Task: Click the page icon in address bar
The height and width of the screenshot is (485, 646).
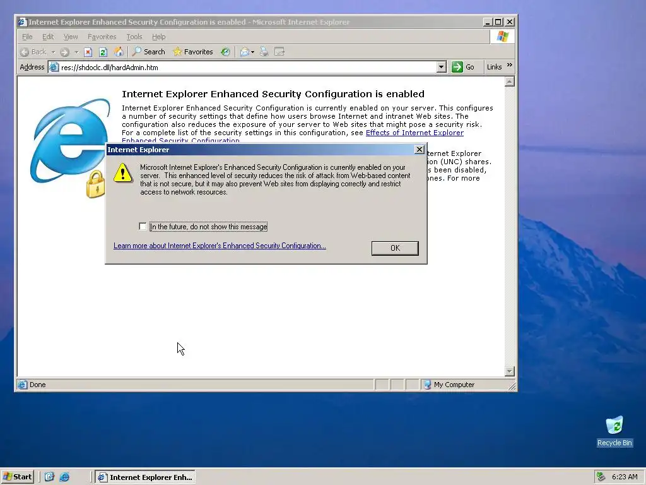Action: coord(54,67)
